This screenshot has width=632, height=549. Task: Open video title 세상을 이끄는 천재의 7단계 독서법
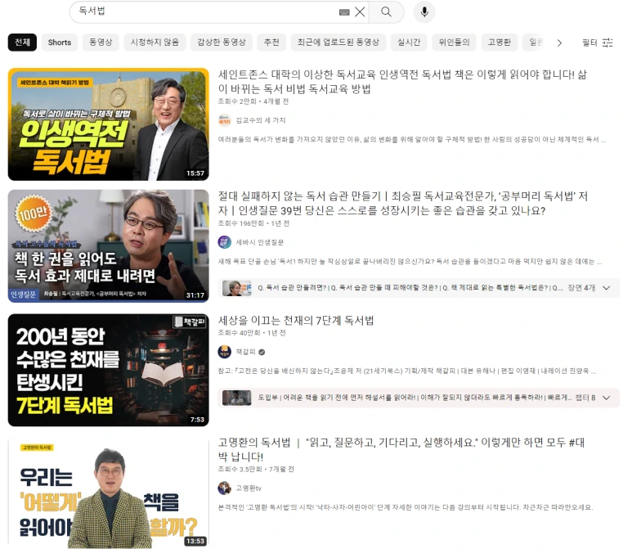click(296, 321)
